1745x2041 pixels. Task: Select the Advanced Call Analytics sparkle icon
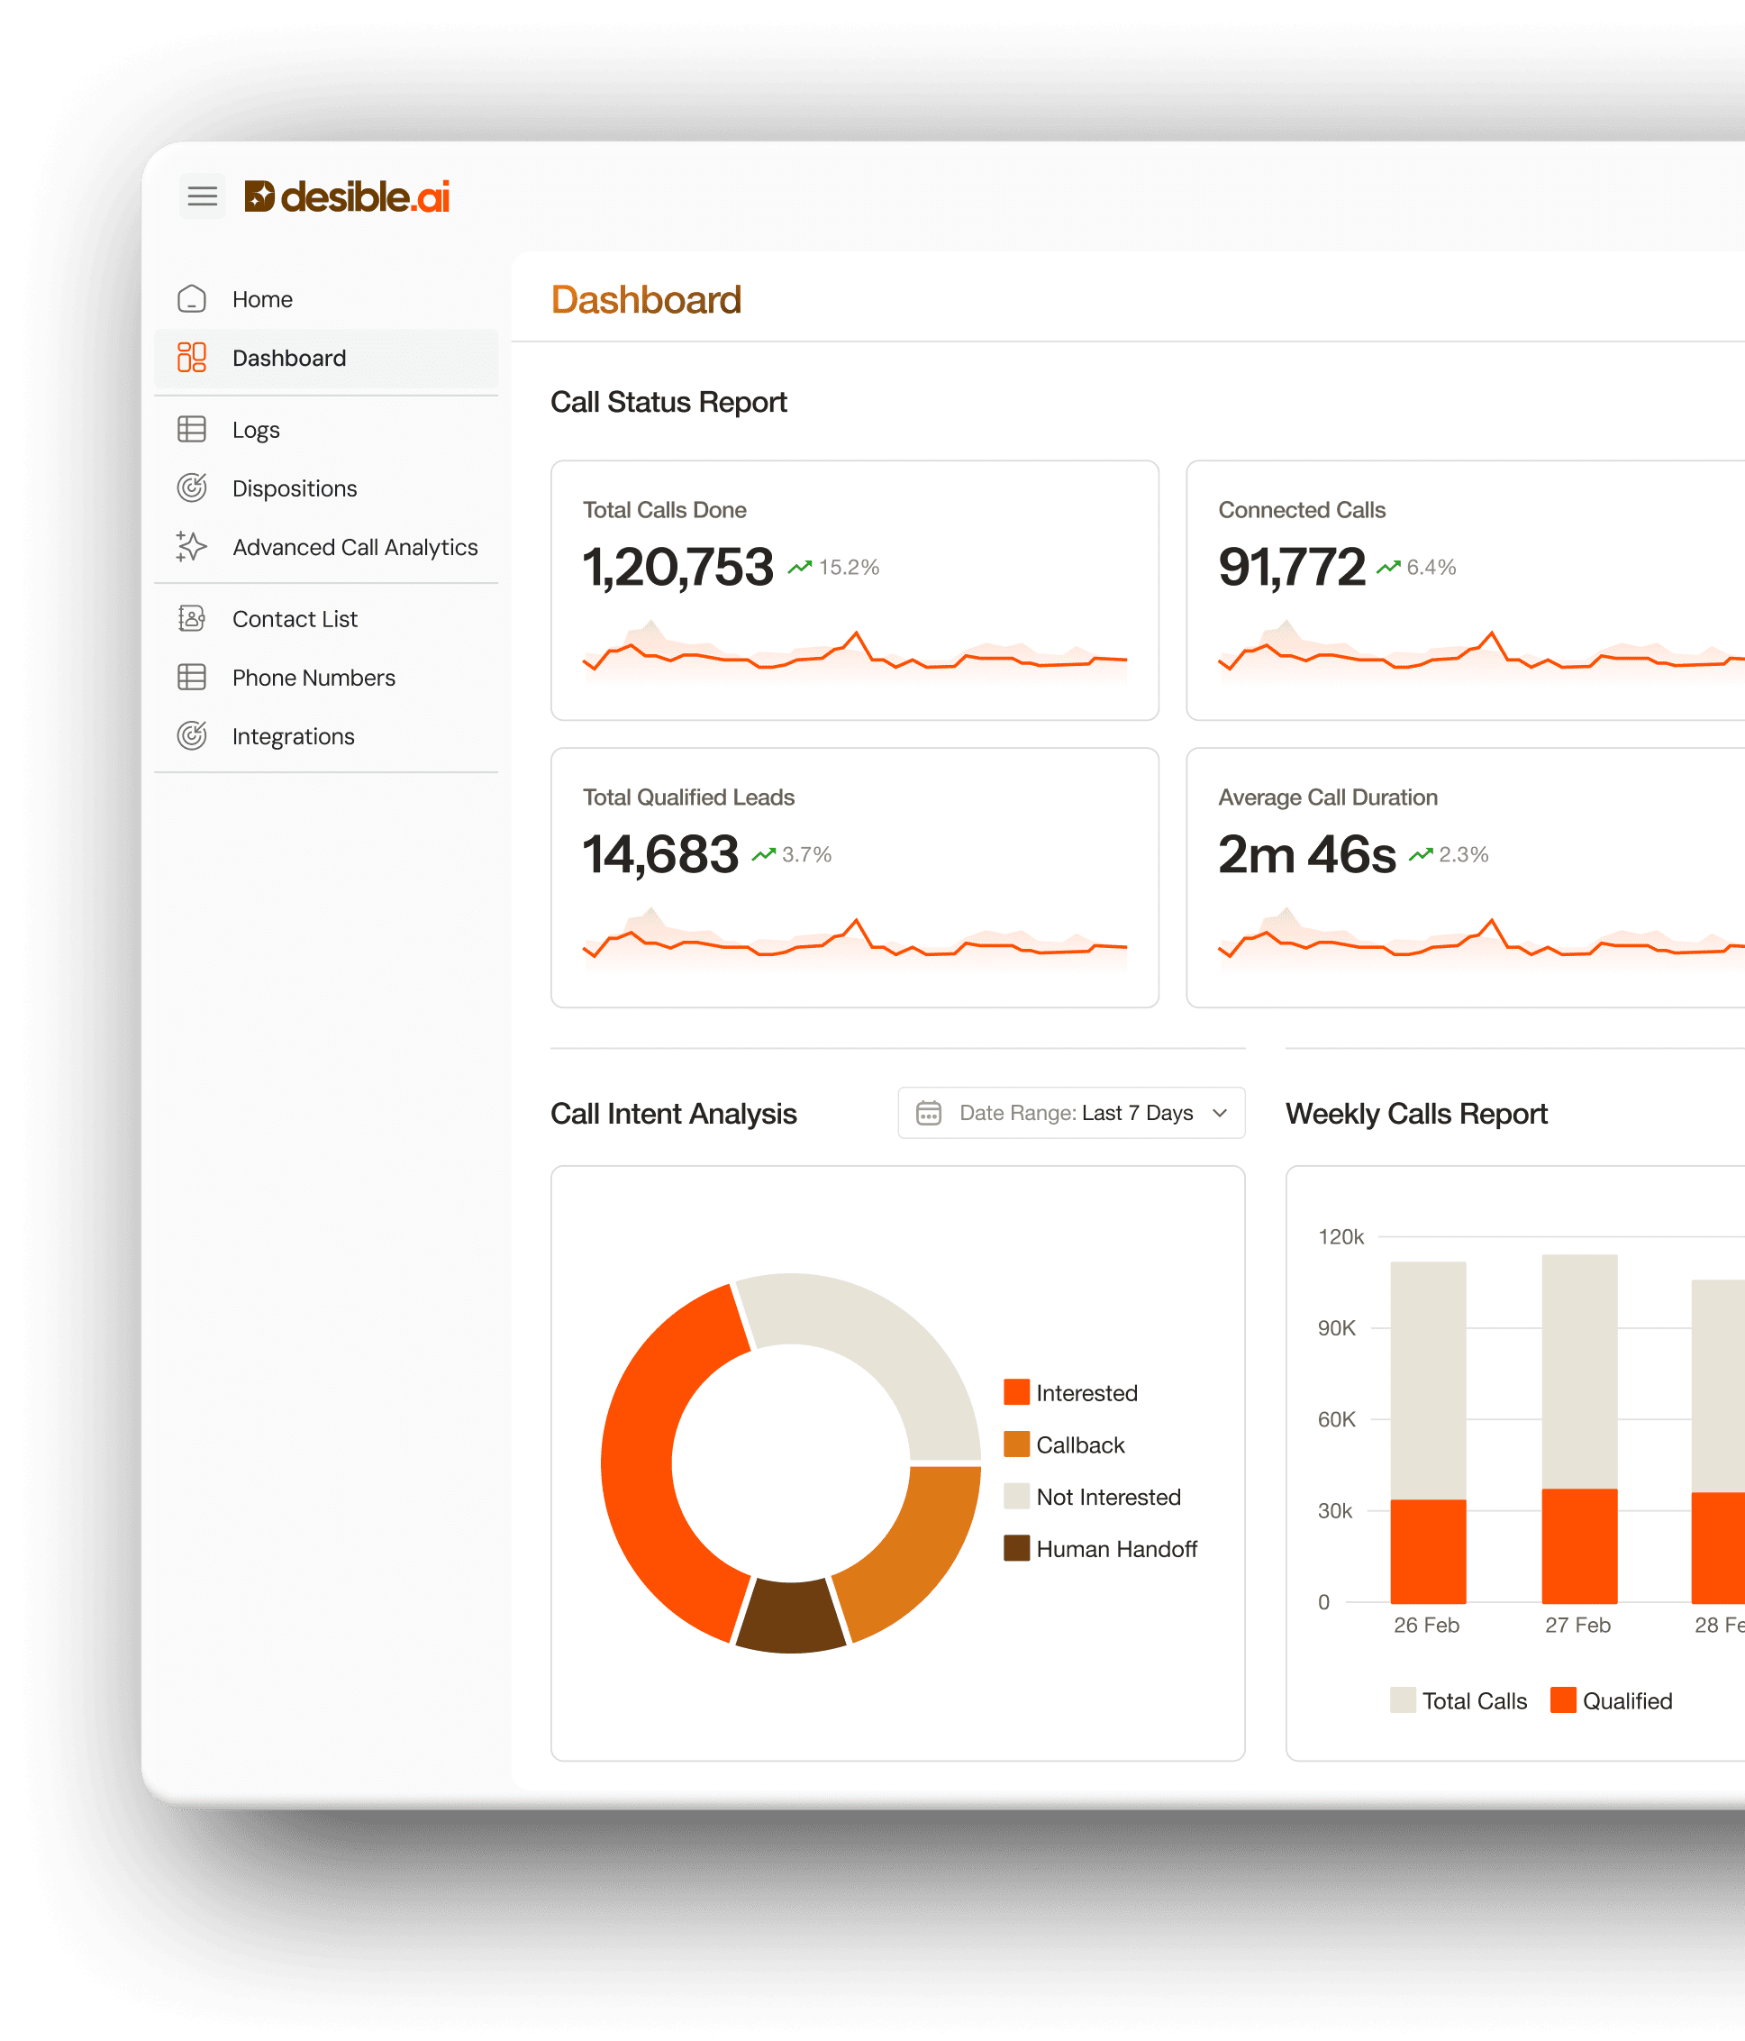(191, 547)
